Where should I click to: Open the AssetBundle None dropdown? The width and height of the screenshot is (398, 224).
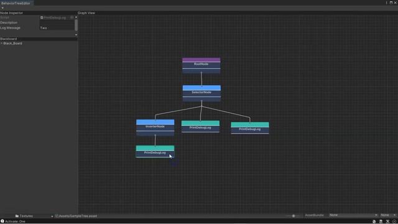(x=353, y=215)
